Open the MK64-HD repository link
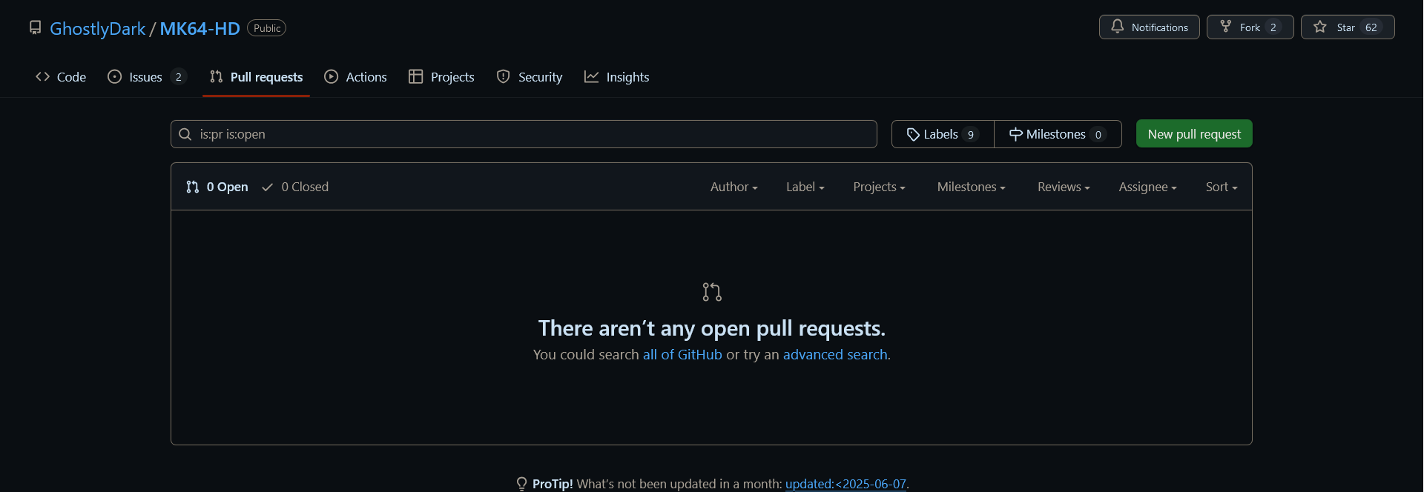This screenshot has height=492, width=1424. 200,28
